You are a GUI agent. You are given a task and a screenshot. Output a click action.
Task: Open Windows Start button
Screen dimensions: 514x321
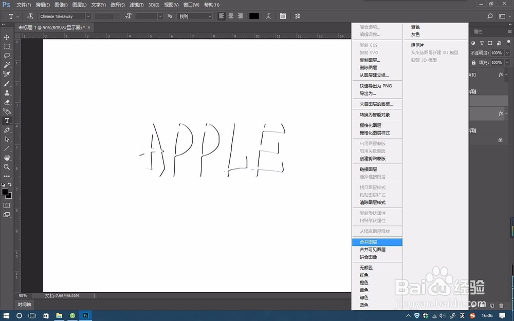tap(7, 316)
